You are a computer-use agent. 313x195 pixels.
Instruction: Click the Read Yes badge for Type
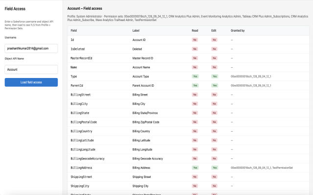[195, 77]
